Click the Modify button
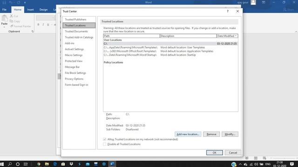Viewport: 298px width, 167px height. tap(230, 134)
